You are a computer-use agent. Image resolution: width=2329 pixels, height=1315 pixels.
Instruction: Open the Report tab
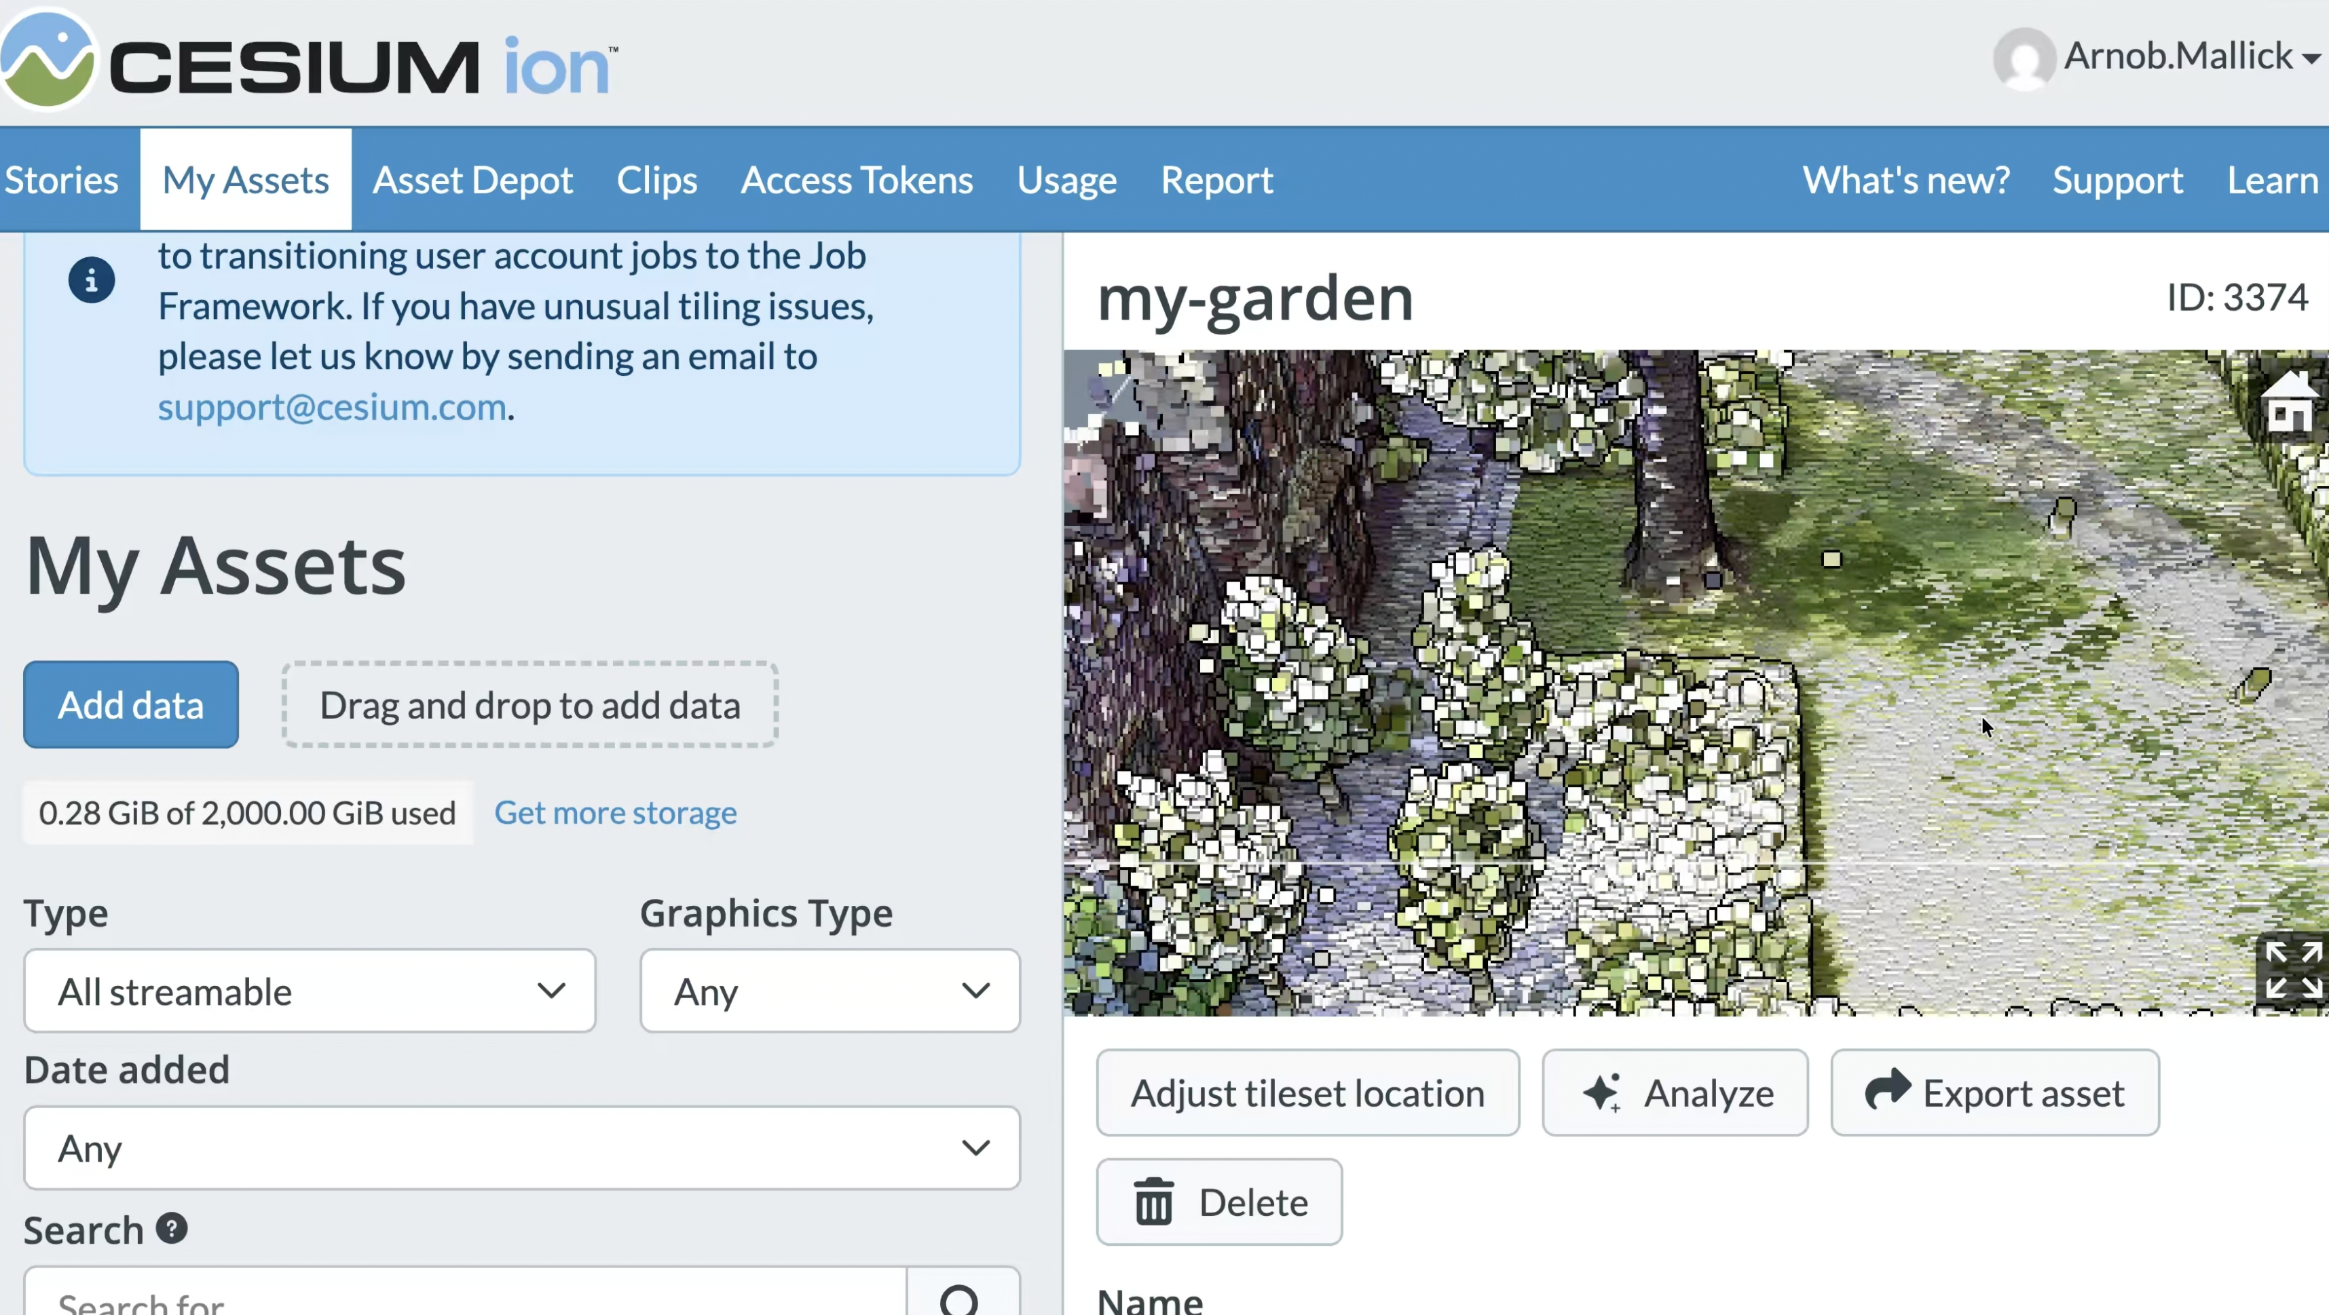[1217, 180]
